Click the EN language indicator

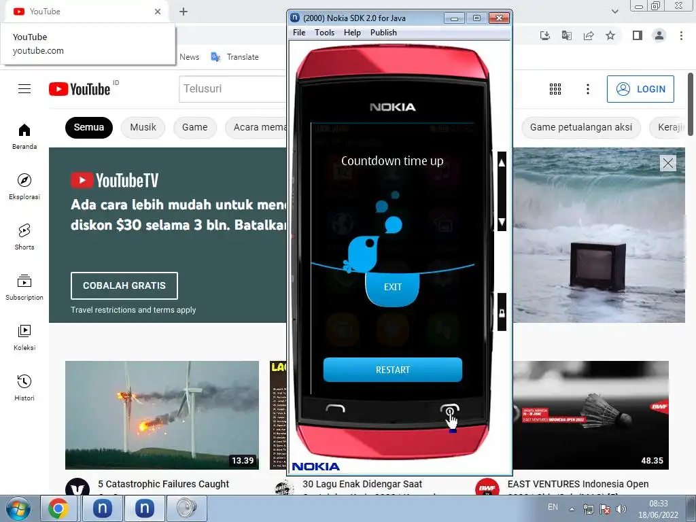pos(553,507)
